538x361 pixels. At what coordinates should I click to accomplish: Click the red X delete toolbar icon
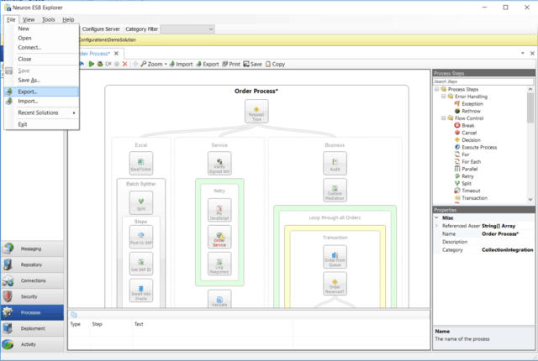point(125,64)
